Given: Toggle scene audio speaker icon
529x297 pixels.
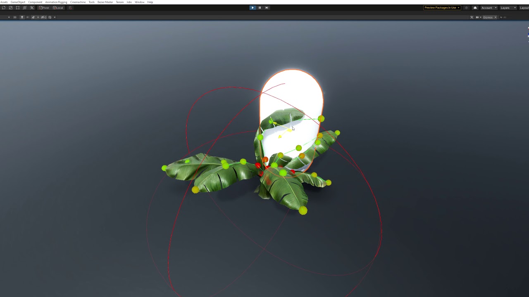Looking at the screenshot, I should (x=28, y=17).
